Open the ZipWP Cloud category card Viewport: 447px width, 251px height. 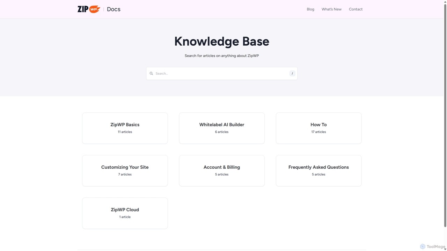coord(125,213)
